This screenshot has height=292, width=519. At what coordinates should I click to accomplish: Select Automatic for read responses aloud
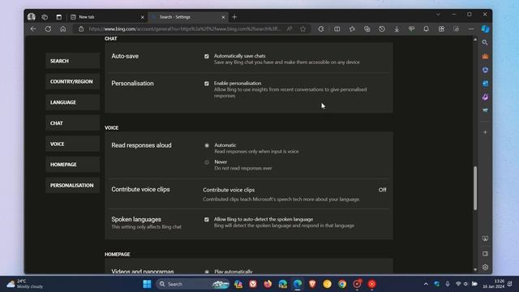[207, 145]
